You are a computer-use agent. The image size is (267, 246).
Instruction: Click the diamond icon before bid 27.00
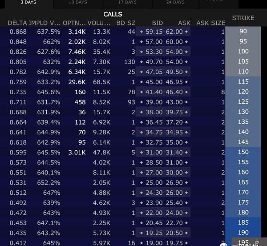(142, 173)
